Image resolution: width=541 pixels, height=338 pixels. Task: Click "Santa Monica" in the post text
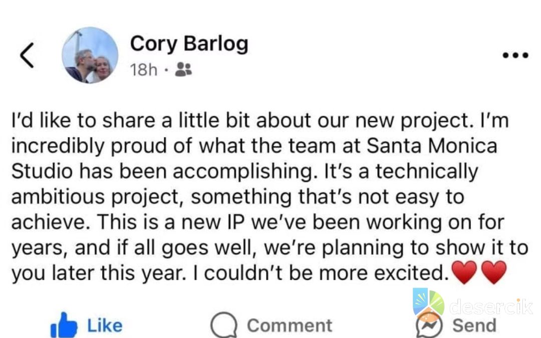[x=433, y=146]
